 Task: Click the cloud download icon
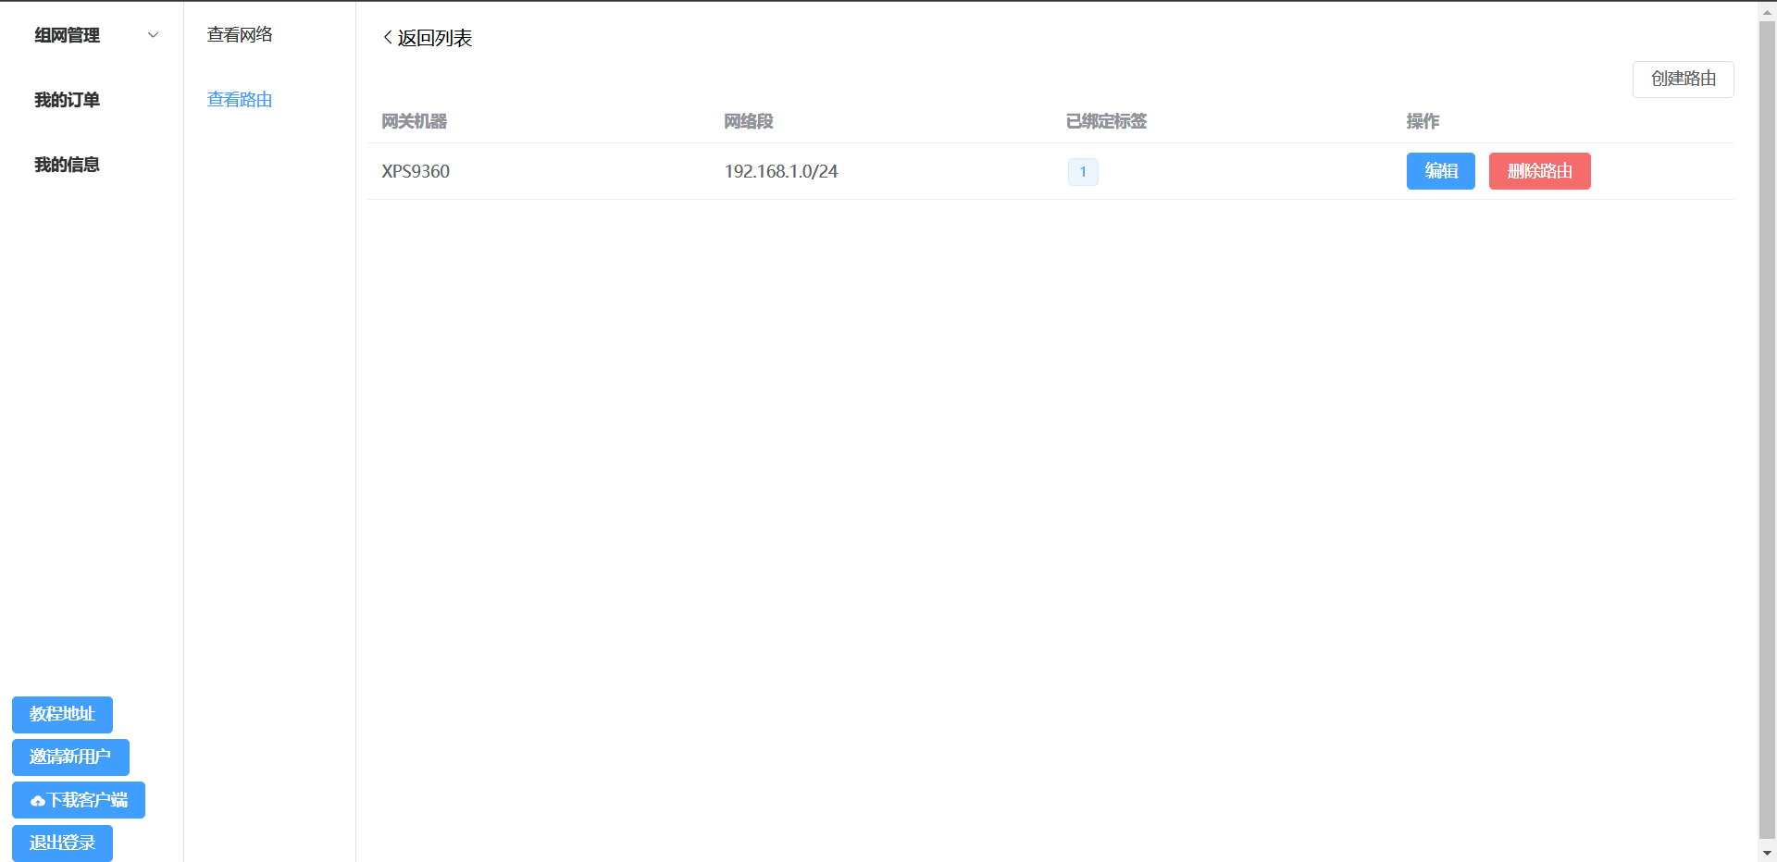[x=38, y=801]
